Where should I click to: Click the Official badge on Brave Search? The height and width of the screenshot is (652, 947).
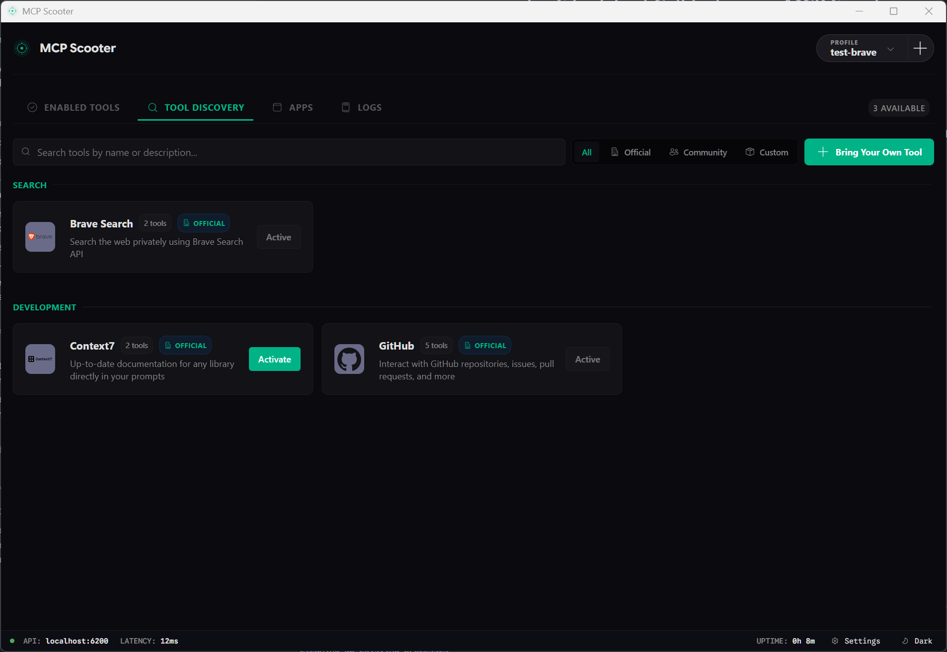204,223
